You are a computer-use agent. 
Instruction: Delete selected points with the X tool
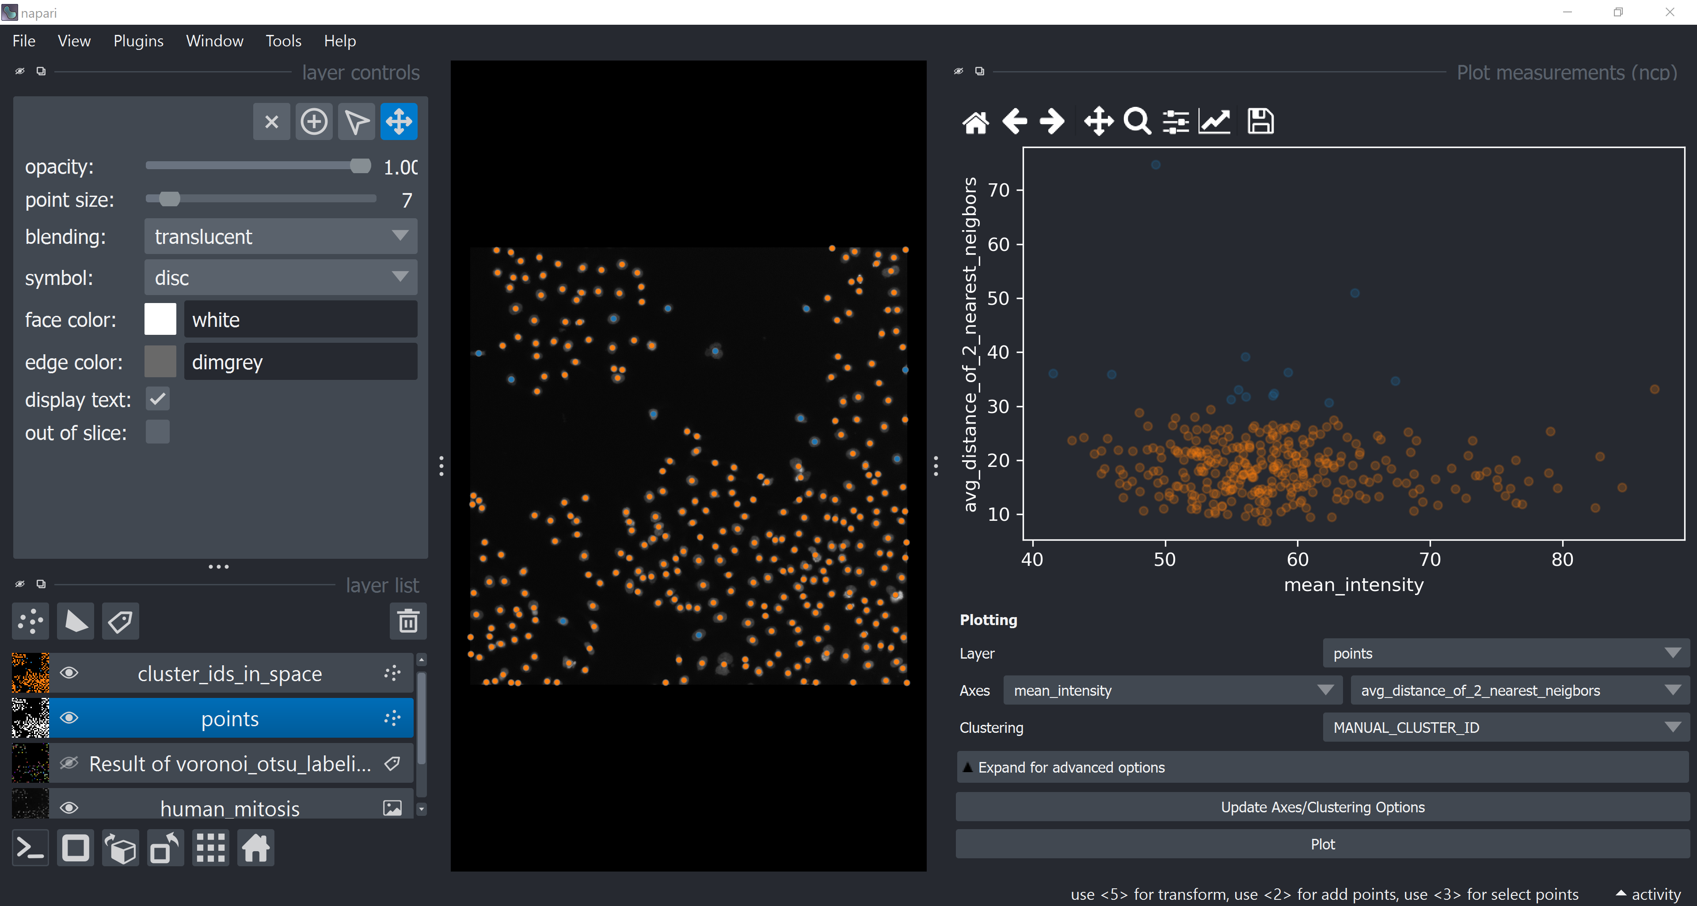271,122
